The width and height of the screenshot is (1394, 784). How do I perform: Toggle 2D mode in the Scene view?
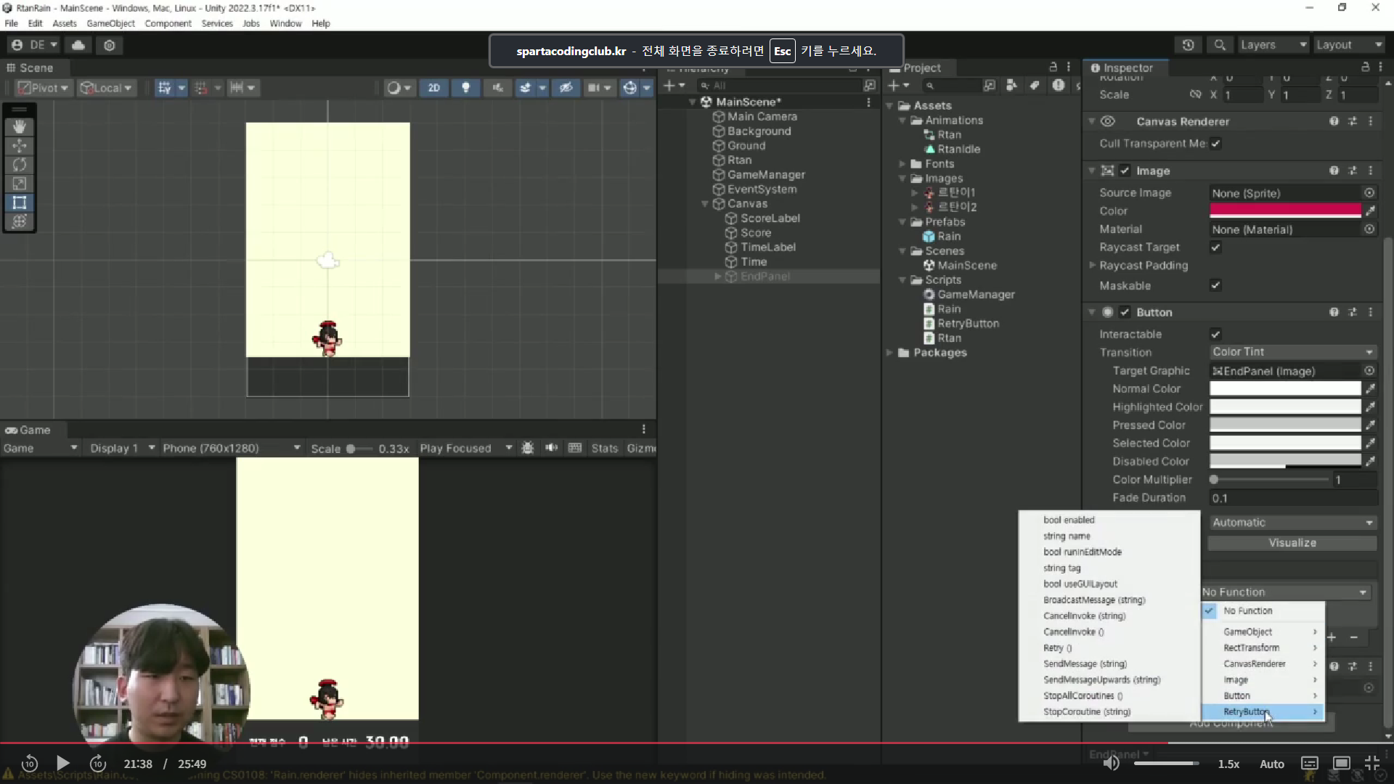click(434, 88)
